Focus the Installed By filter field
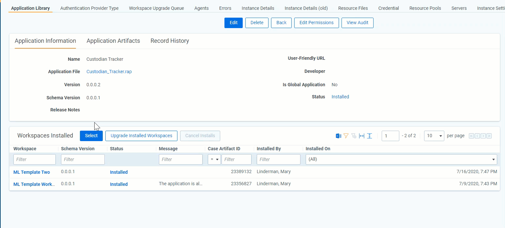 pyautogui.click(x=279, y=159)
